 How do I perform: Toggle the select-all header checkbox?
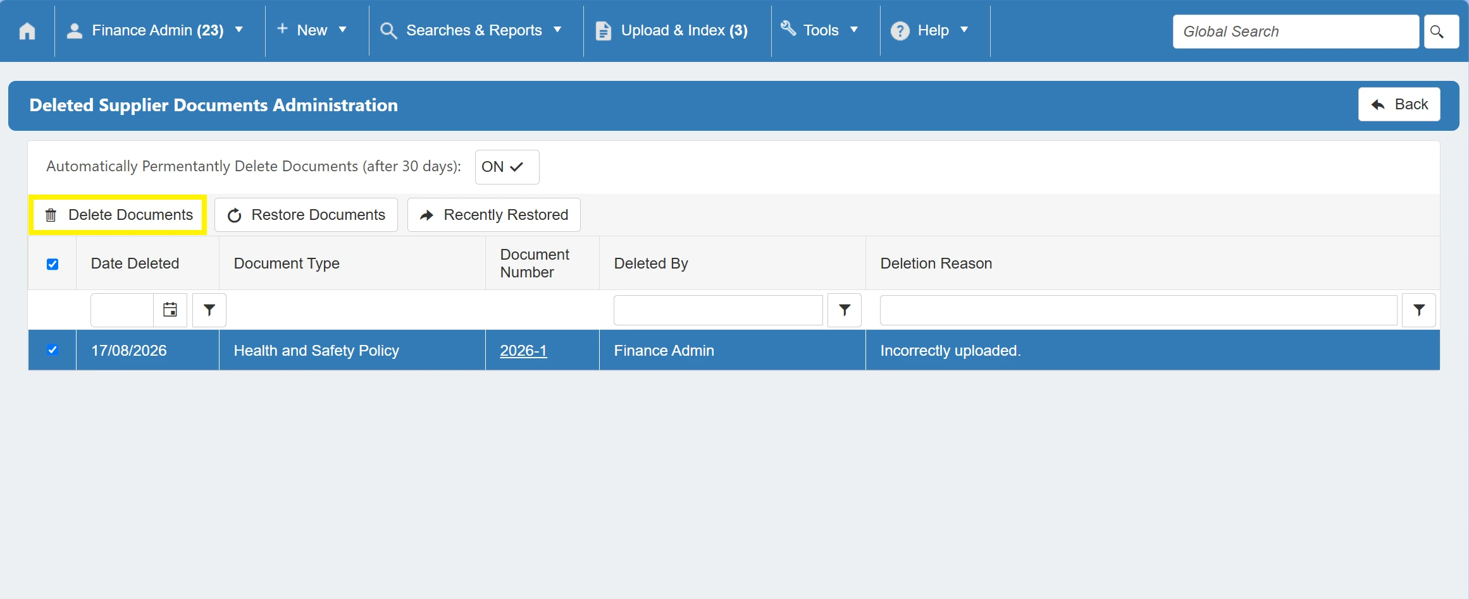pos(53,264)
